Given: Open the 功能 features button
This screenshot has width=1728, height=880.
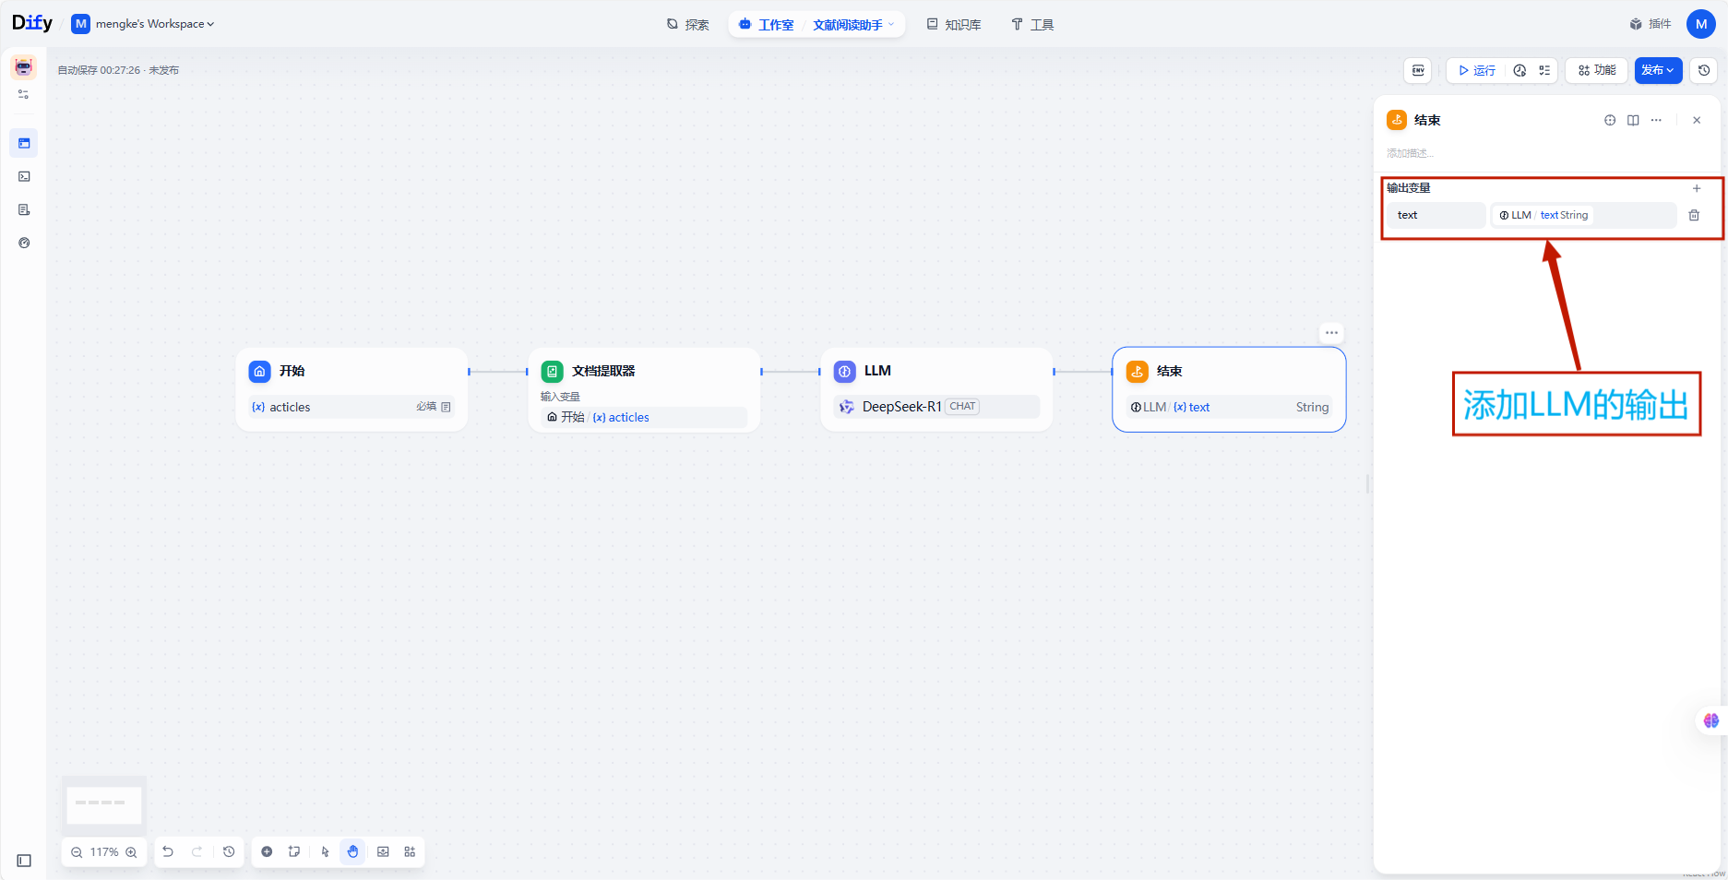Looking at the screenshot, I should pos(1596,70).
